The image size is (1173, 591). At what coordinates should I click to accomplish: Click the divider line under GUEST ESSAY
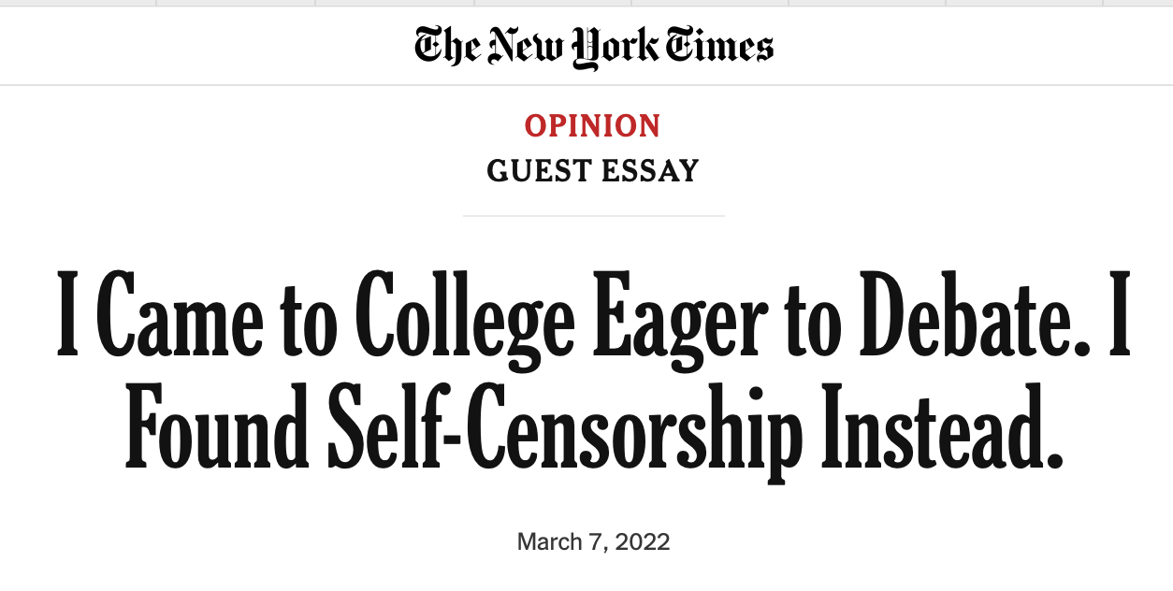[593, 216]
